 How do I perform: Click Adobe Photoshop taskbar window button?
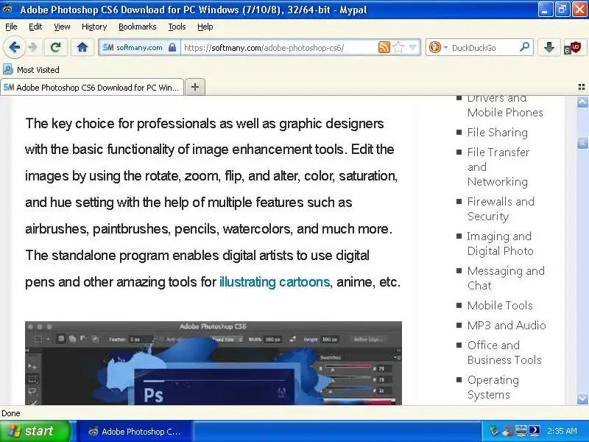pos(135,432)
